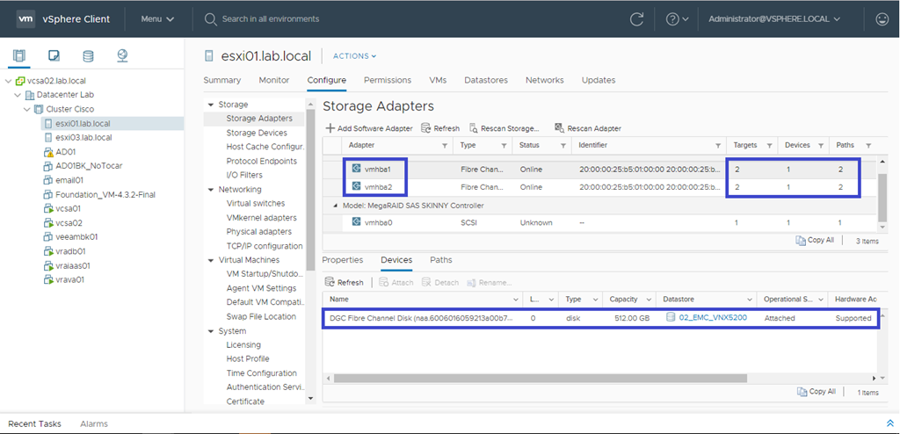Open the VMs and Templates inventory icon
Viewport: 900px width, 434px height.
click(x=54, y=56)
